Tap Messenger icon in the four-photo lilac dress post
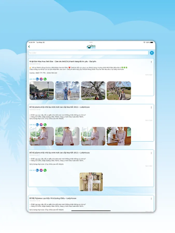 pos(41,125)
